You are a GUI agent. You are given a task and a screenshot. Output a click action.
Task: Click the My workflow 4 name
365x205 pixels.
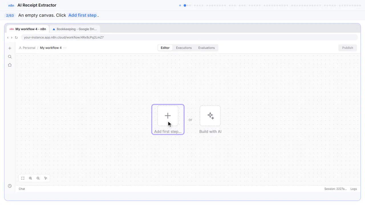point(51,48)
